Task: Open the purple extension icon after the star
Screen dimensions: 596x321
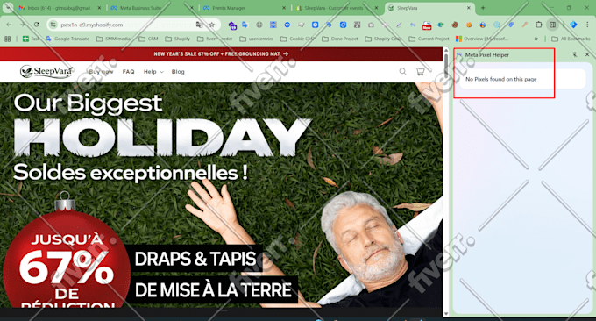Action: pyautogui.click(x=232, y=25)
